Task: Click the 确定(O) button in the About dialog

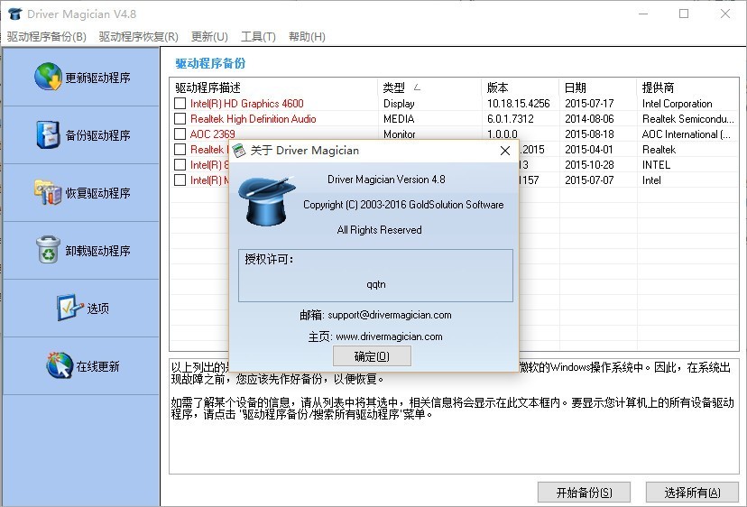Action: click(372, 356)
